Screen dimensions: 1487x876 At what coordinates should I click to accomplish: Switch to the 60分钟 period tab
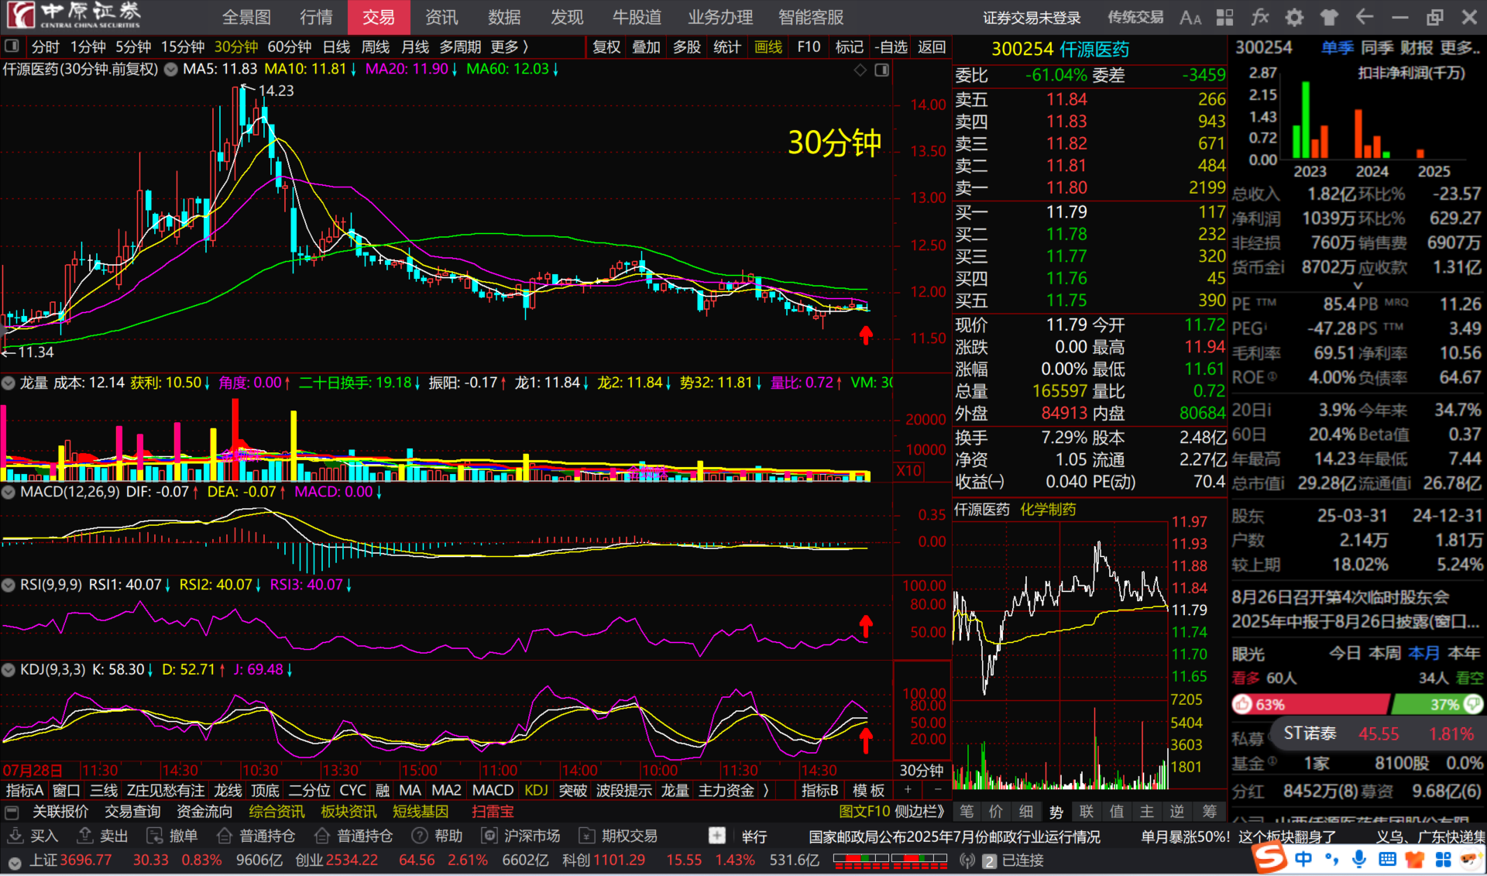point(289,47)
